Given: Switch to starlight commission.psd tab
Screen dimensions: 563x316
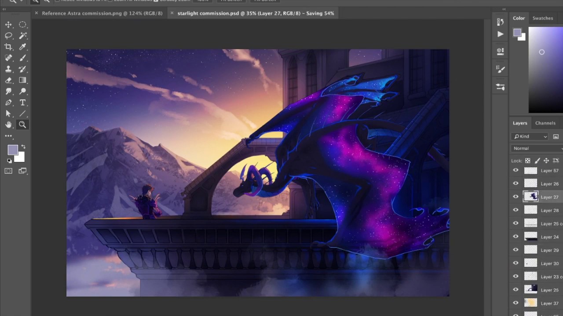Looking at the screenshot, I should (x=256, y=13).
